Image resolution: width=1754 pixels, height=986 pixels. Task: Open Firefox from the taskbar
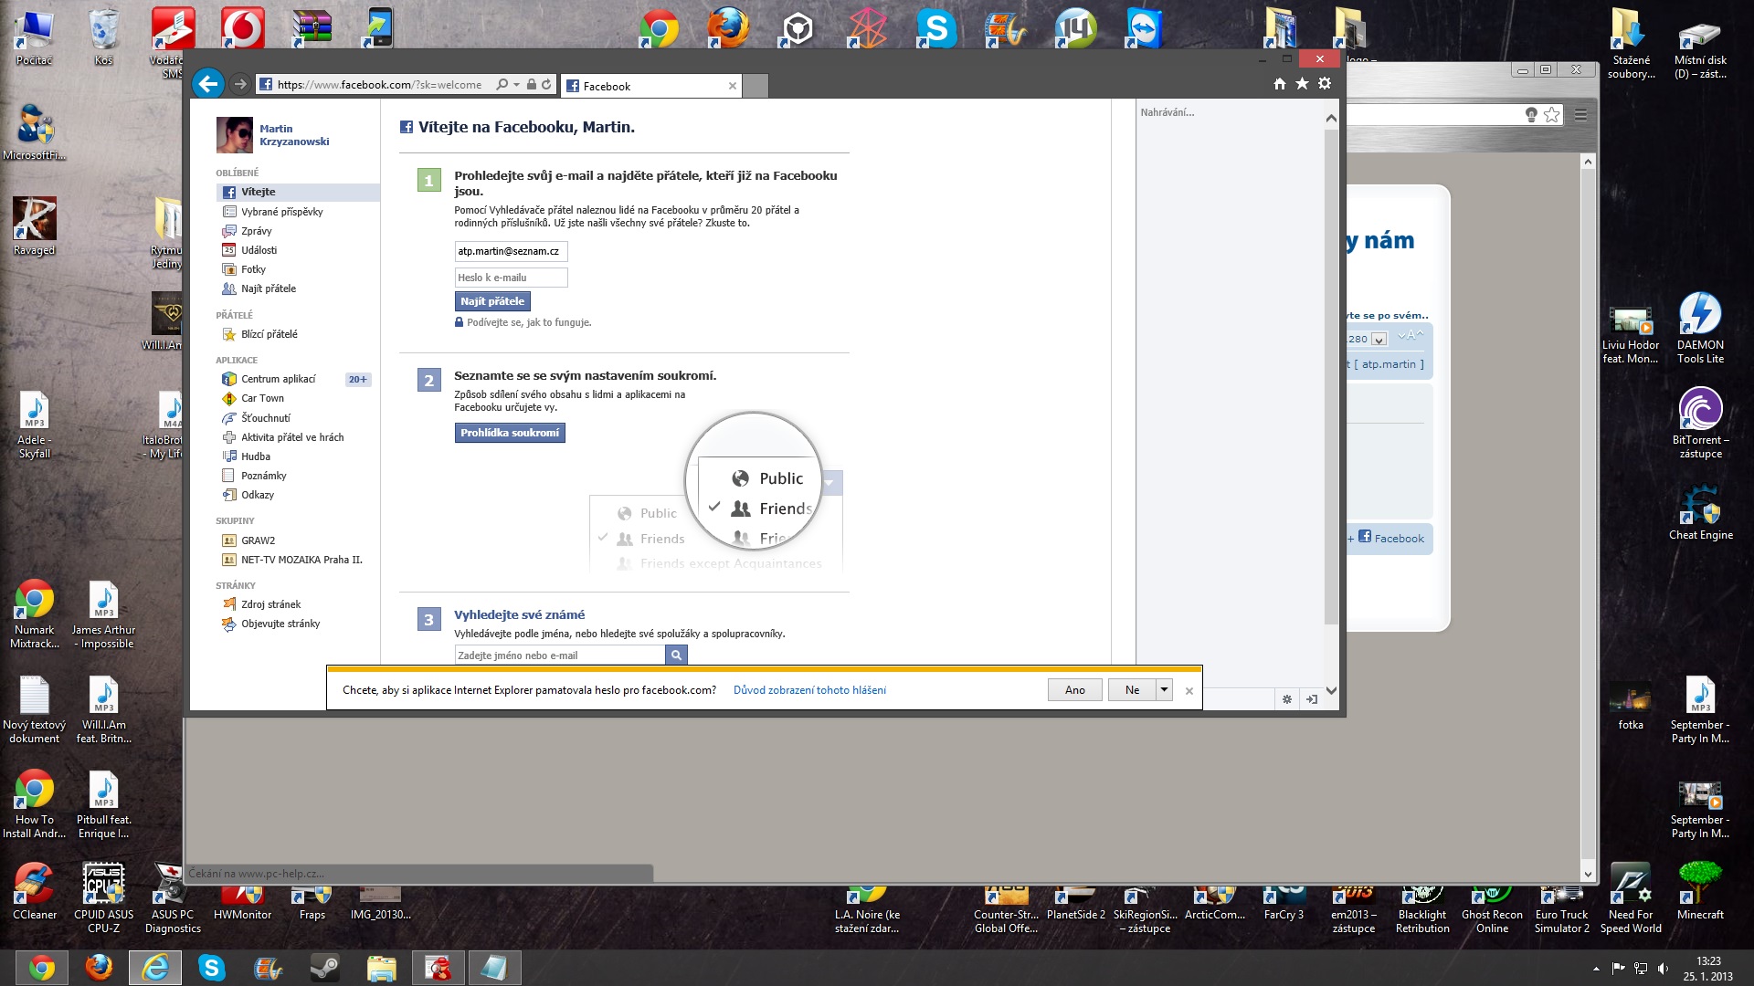[x=99, y=968]
